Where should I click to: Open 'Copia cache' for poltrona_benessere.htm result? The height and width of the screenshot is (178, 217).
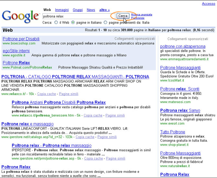pyautogui.click(x=93, y=115)
